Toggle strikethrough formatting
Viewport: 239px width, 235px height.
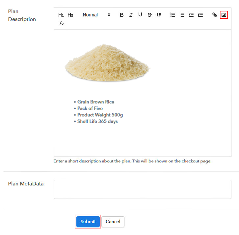click(149, 15)
